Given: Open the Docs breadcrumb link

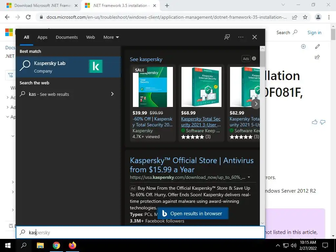Looking at the screenshot, I should 10,48.
